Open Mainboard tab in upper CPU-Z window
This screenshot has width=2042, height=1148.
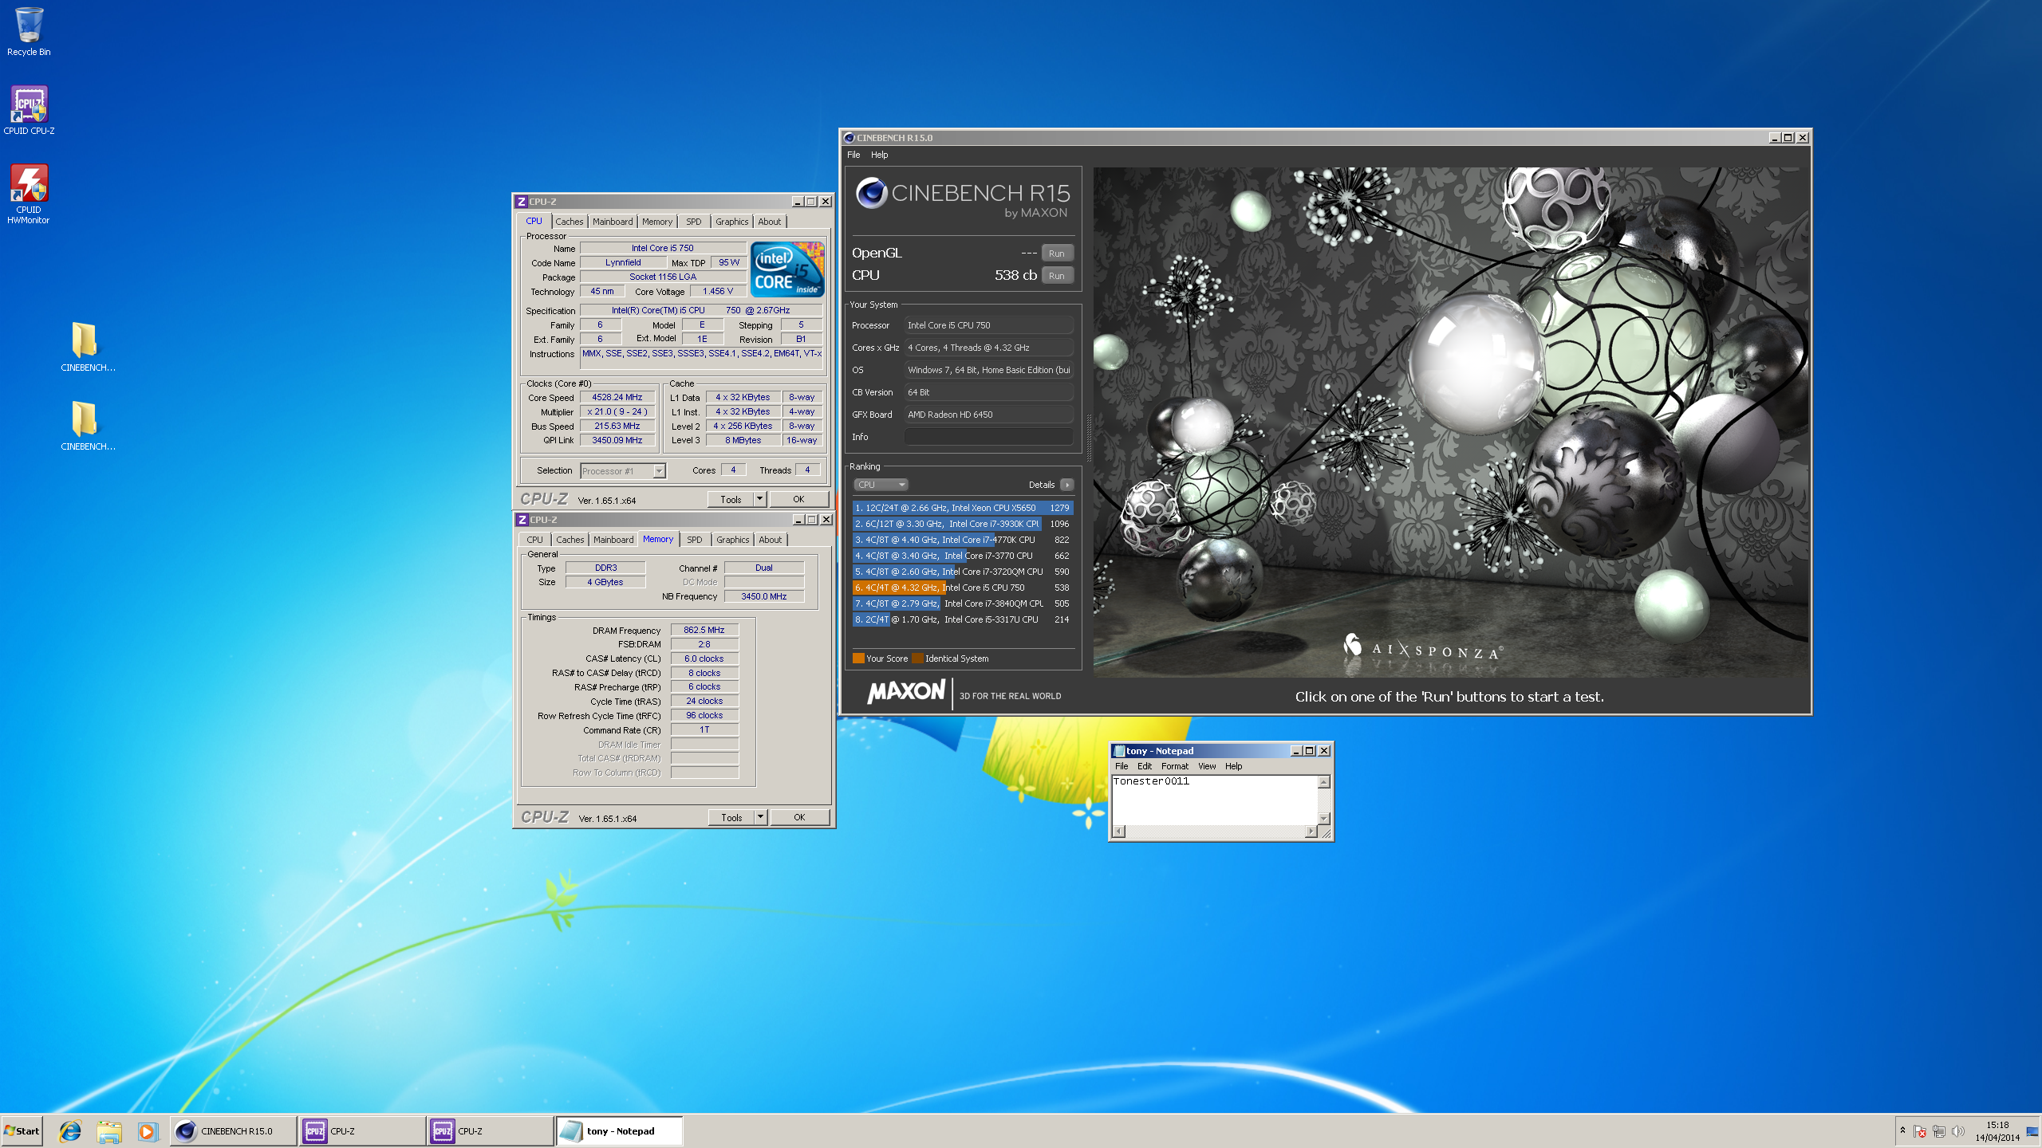(613, 222)
